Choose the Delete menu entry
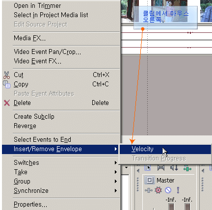The width and height of the screenshot is (212, 210). (x=61, y=103)
